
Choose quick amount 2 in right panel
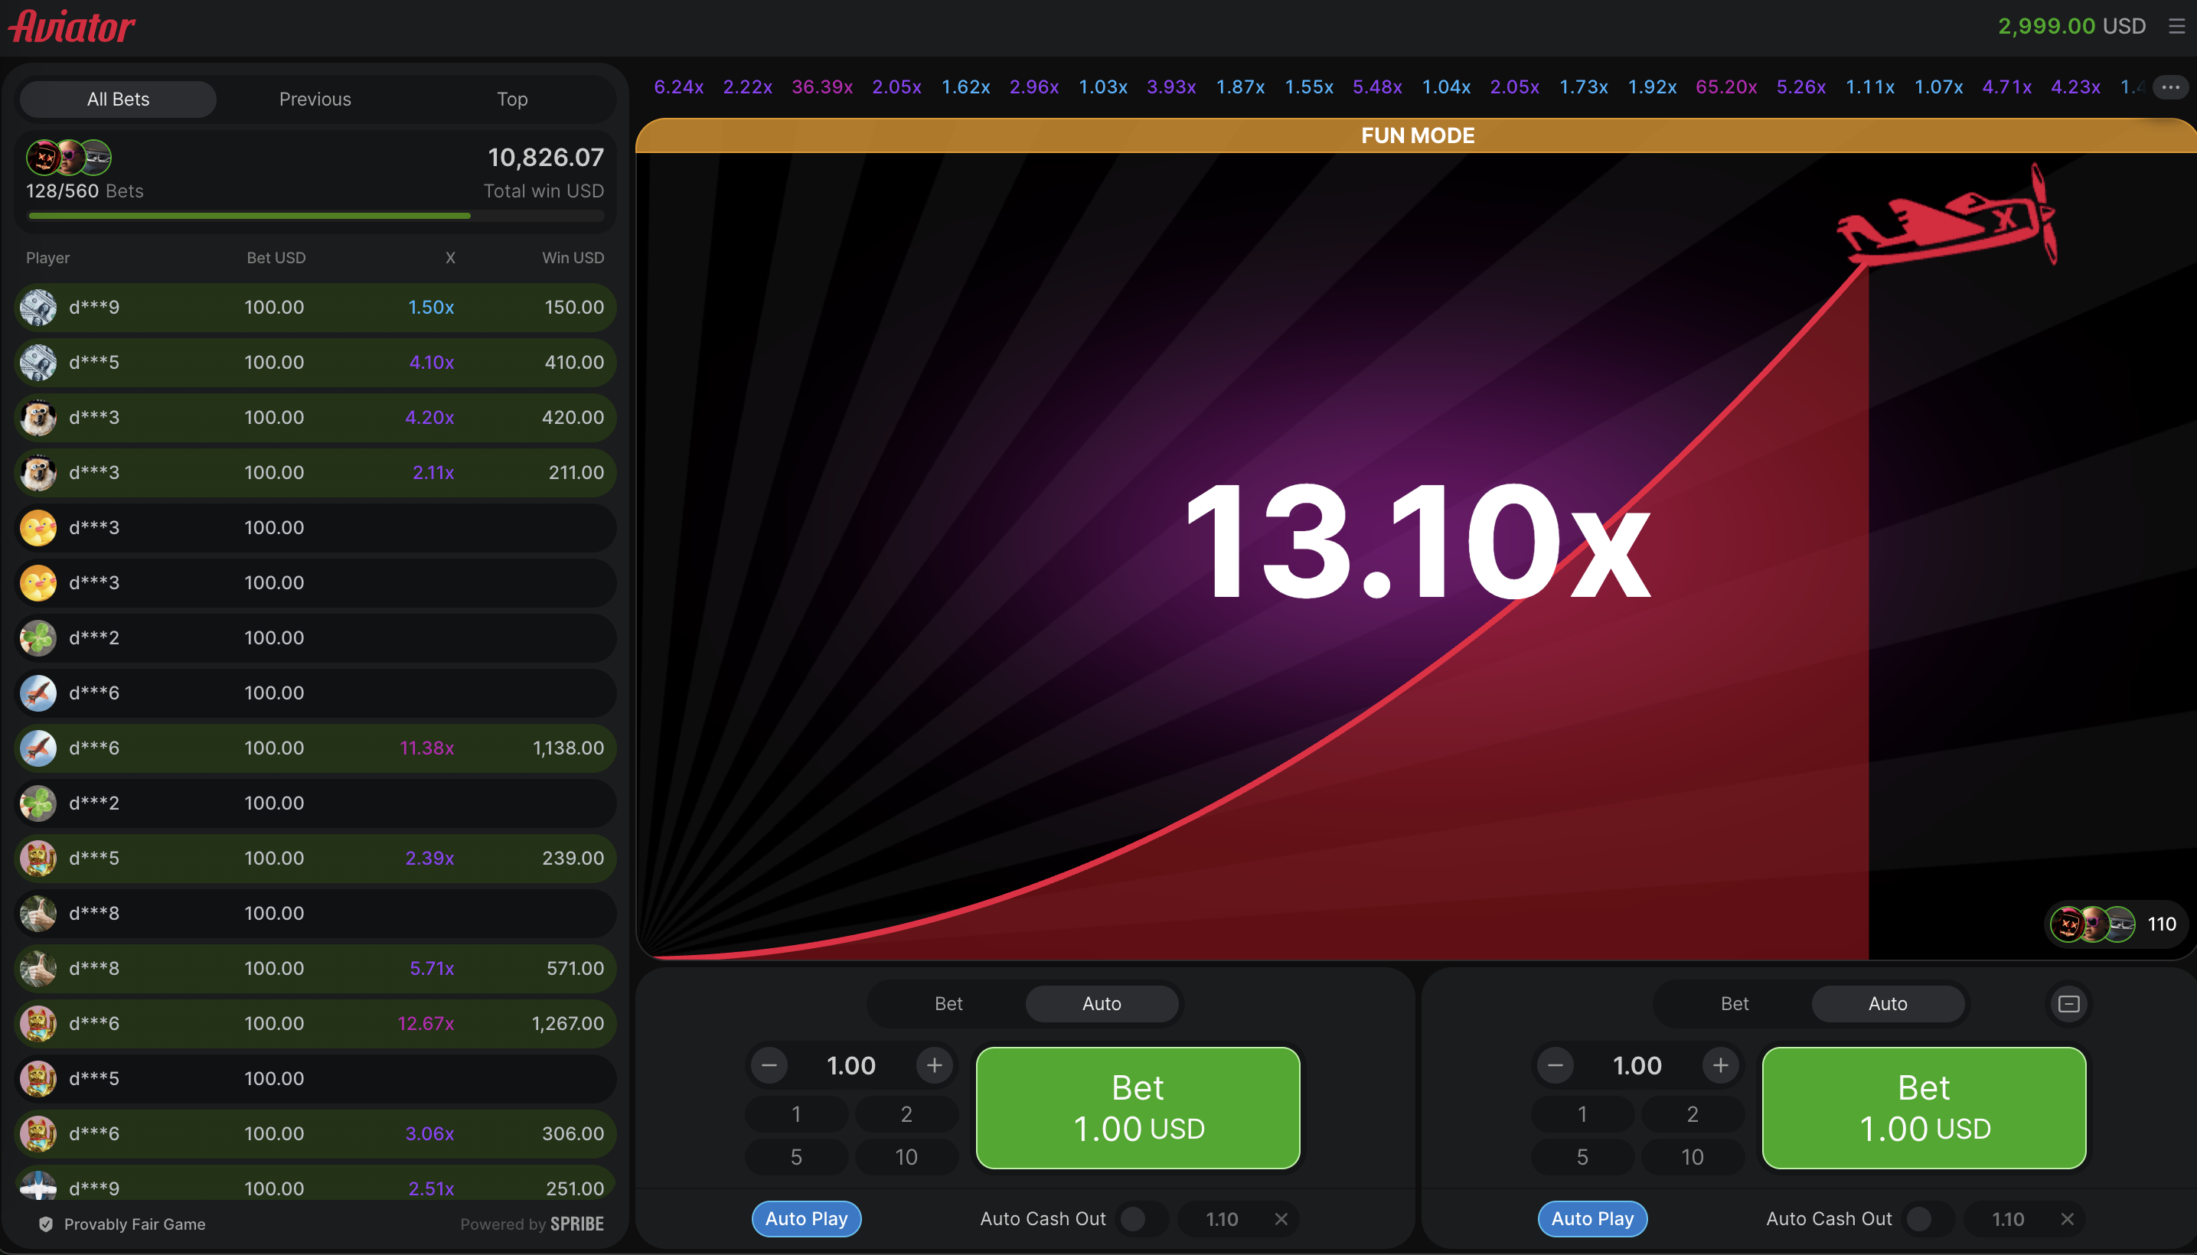click(x=1693, y=1113)
